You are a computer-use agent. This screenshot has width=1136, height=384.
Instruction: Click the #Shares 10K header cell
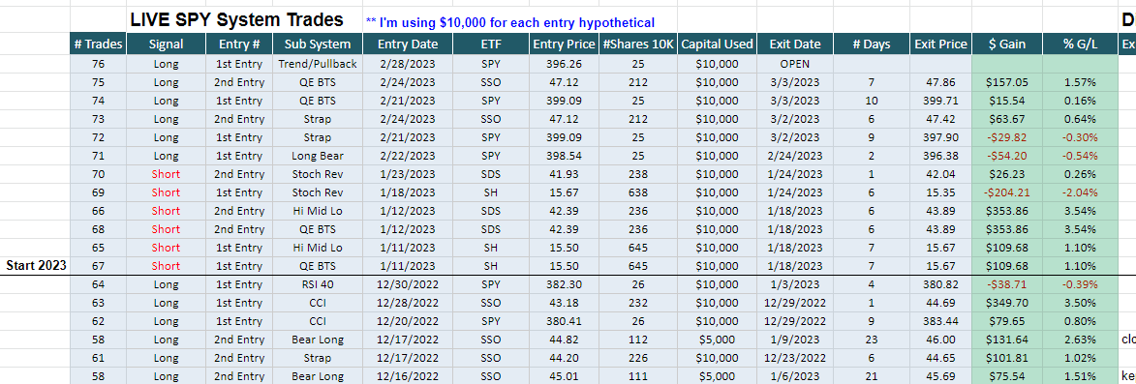click(x=638, y=44)
